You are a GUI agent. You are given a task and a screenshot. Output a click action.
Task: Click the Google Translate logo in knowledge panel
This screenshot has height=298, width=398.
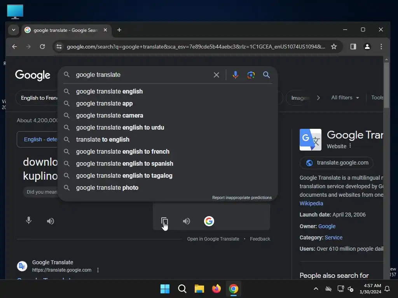click(310, 140)
